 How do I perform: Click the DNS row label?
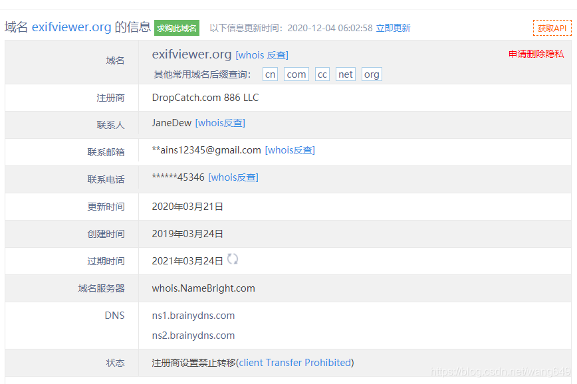click(x=114, y=316)
